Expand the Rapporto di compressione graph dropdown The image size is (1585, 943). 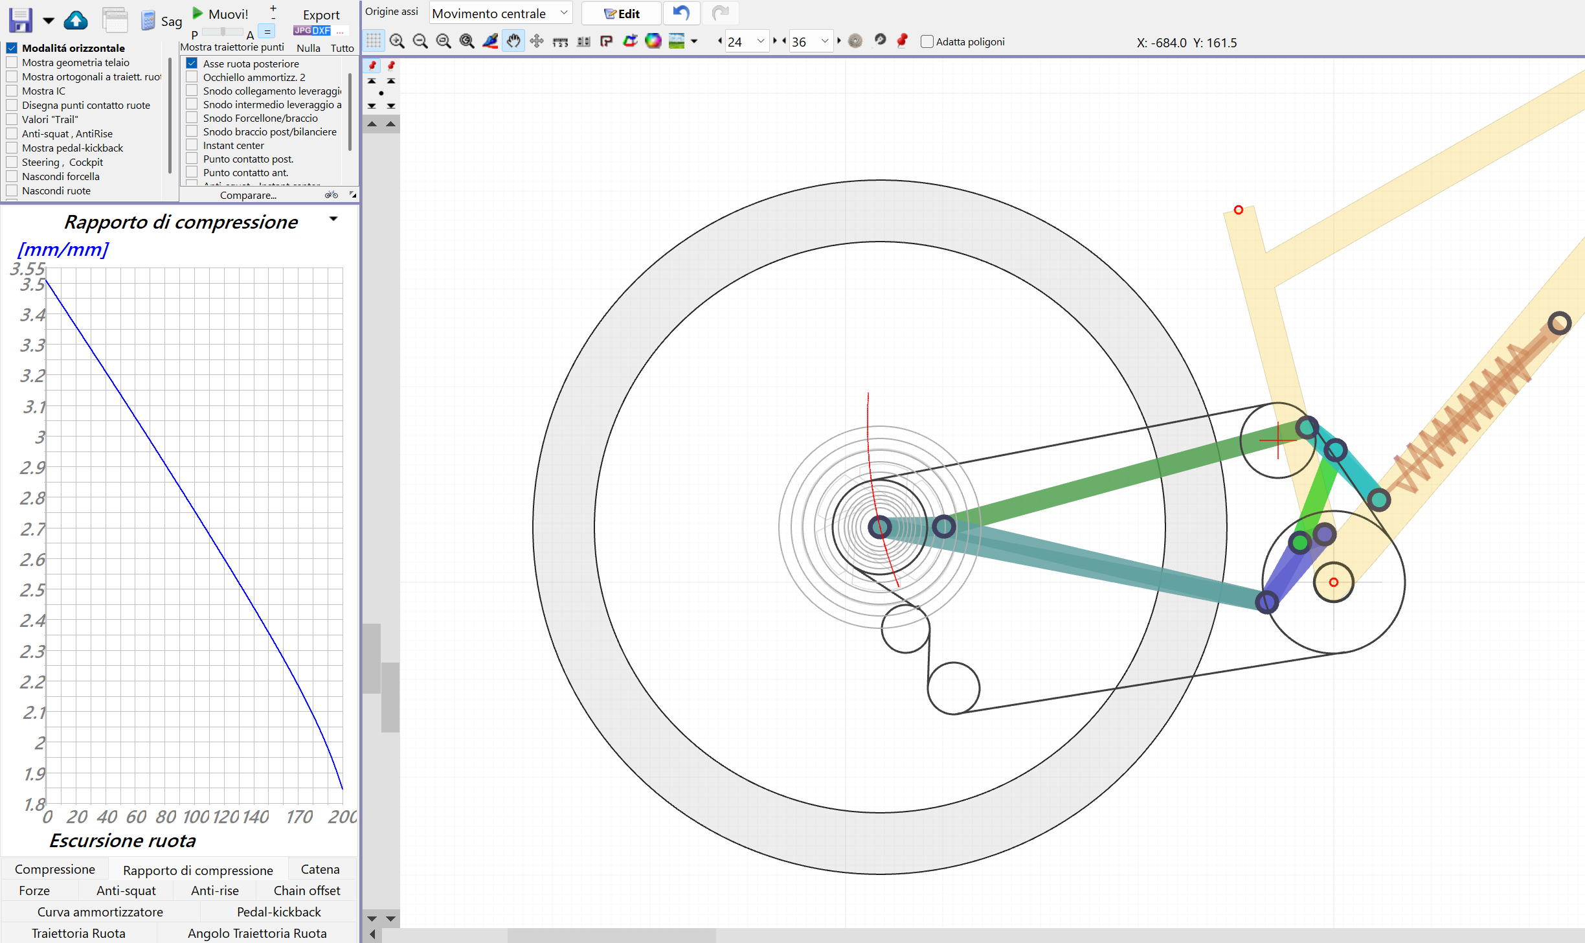(333, 219)
